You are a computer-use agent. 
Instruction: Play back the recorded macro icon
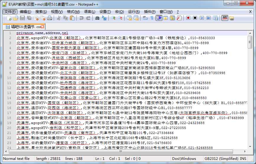(202, 18)
